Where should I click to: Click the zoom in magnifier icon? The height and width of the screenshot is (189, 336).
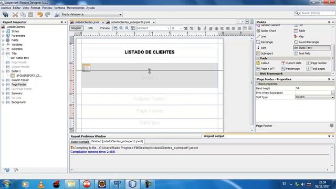pyautogui.click(x=121, y=28)
